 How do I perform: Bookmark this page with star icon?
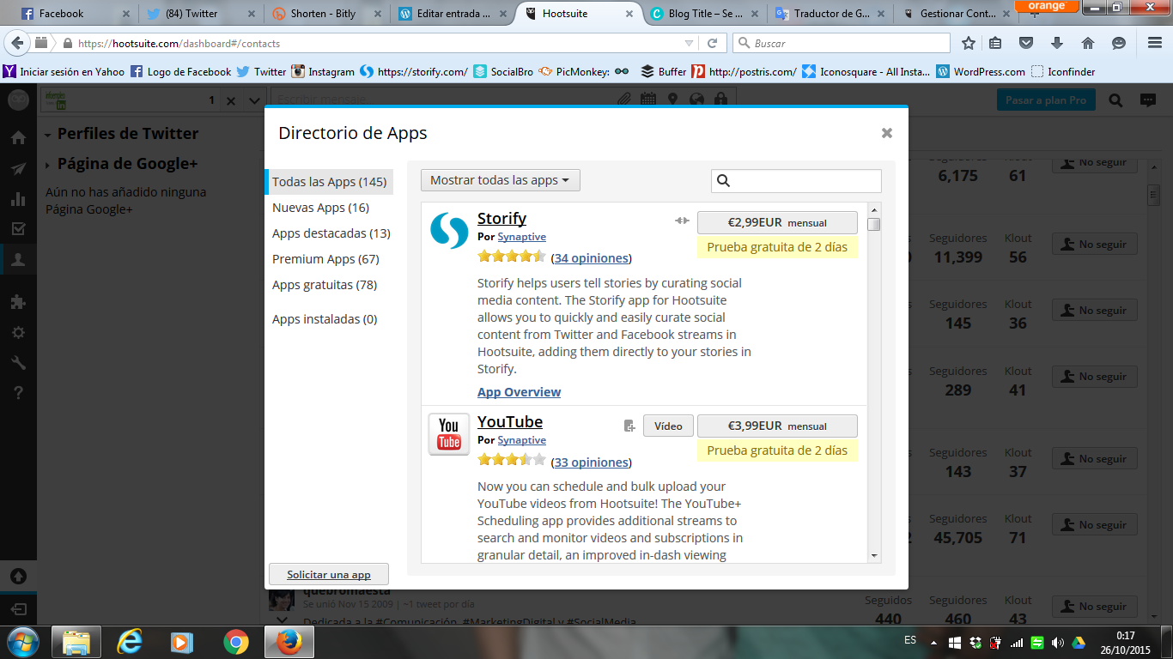coord(969,43)
